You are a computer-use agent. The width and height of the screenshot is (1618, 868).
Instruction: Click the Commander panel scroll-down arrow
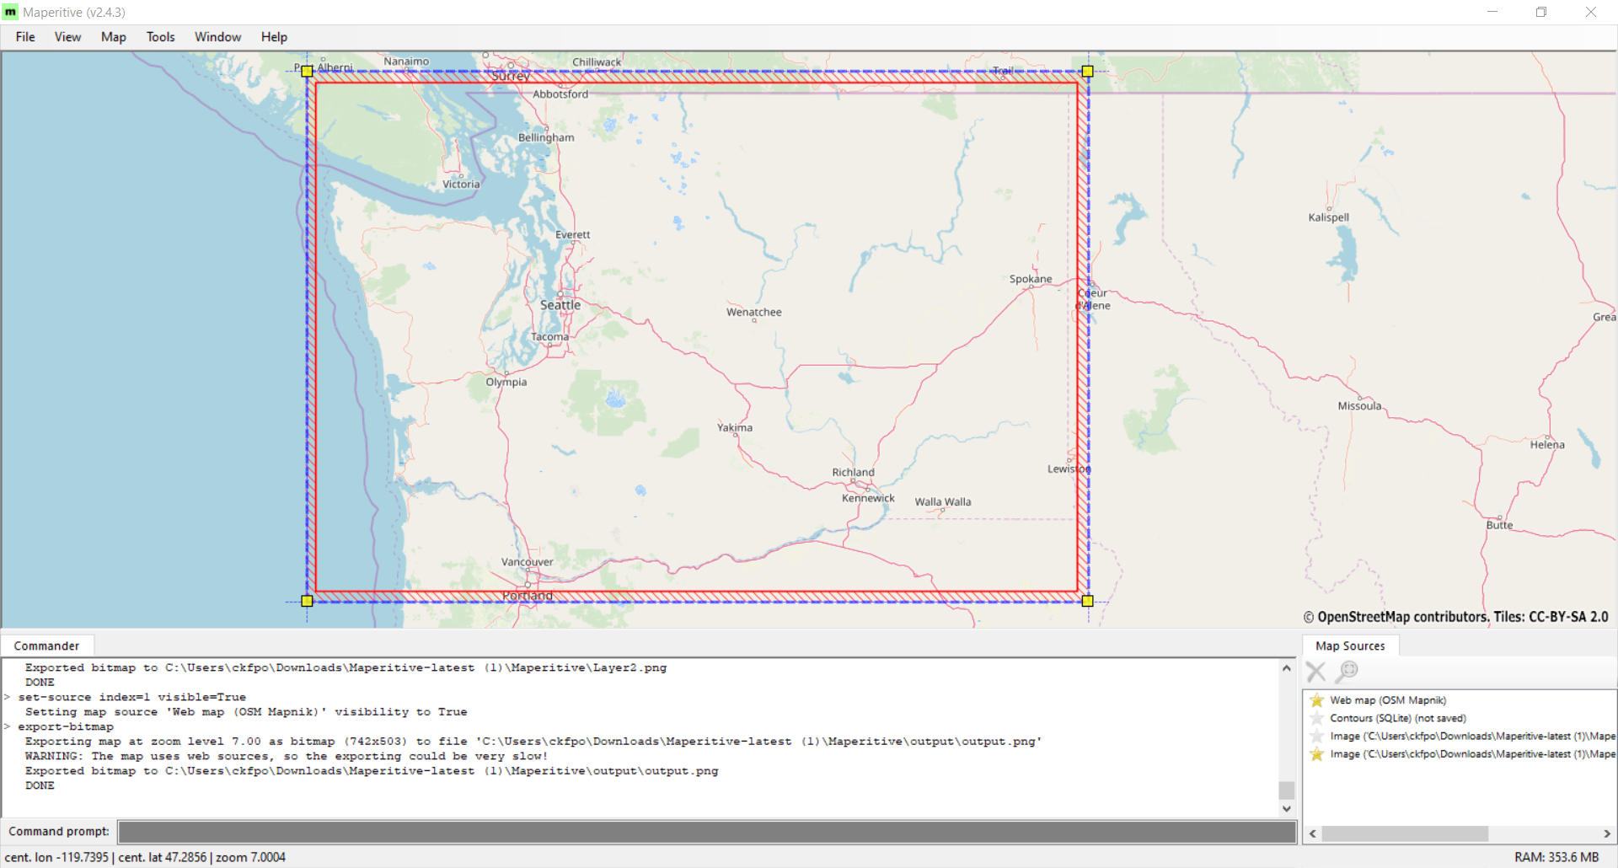1287,808
